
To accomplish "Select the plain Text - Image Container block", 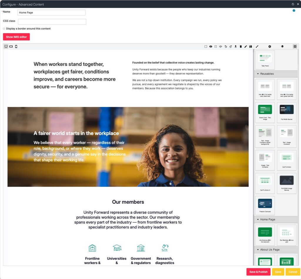I will point(287,137).
